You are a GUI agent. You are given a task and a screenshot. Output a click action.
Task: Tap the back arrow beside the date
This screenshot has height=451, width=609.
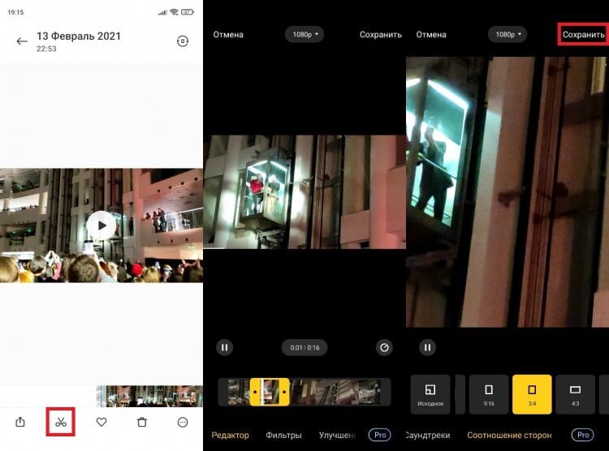point(22,41)
